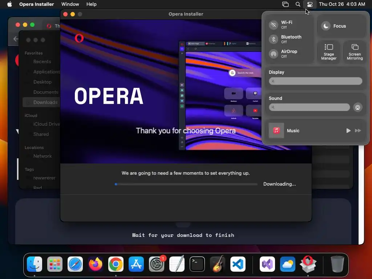
Task: Toggle Bluetooth in Control Center
Action: point(273,39)
